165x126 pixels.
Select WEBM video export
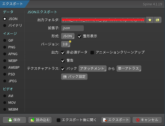point(5,110)
